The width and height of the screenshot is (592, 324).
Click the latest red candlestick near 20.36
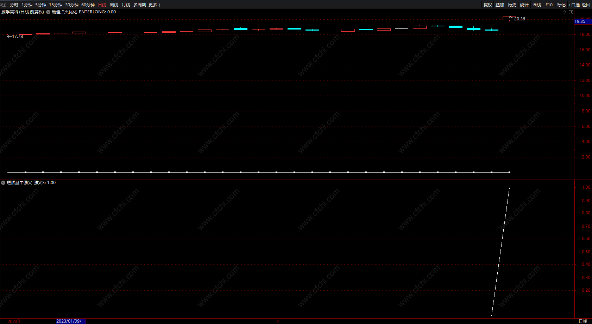coord(509,18)
